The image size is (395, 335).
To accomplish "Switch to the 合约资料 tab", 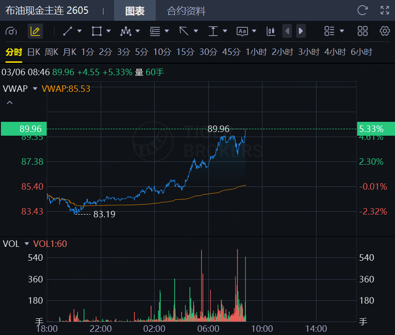I will coord(186,11).
